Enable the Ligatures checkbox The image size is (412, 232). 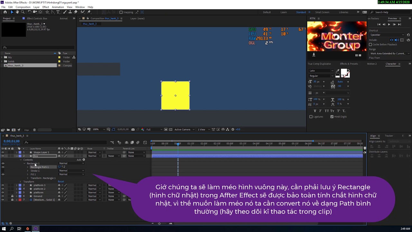tap(311, 117)
